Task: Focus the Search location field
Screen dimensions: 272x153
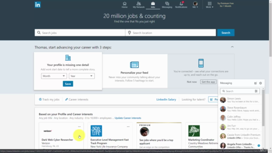Action: pos(170,33)
